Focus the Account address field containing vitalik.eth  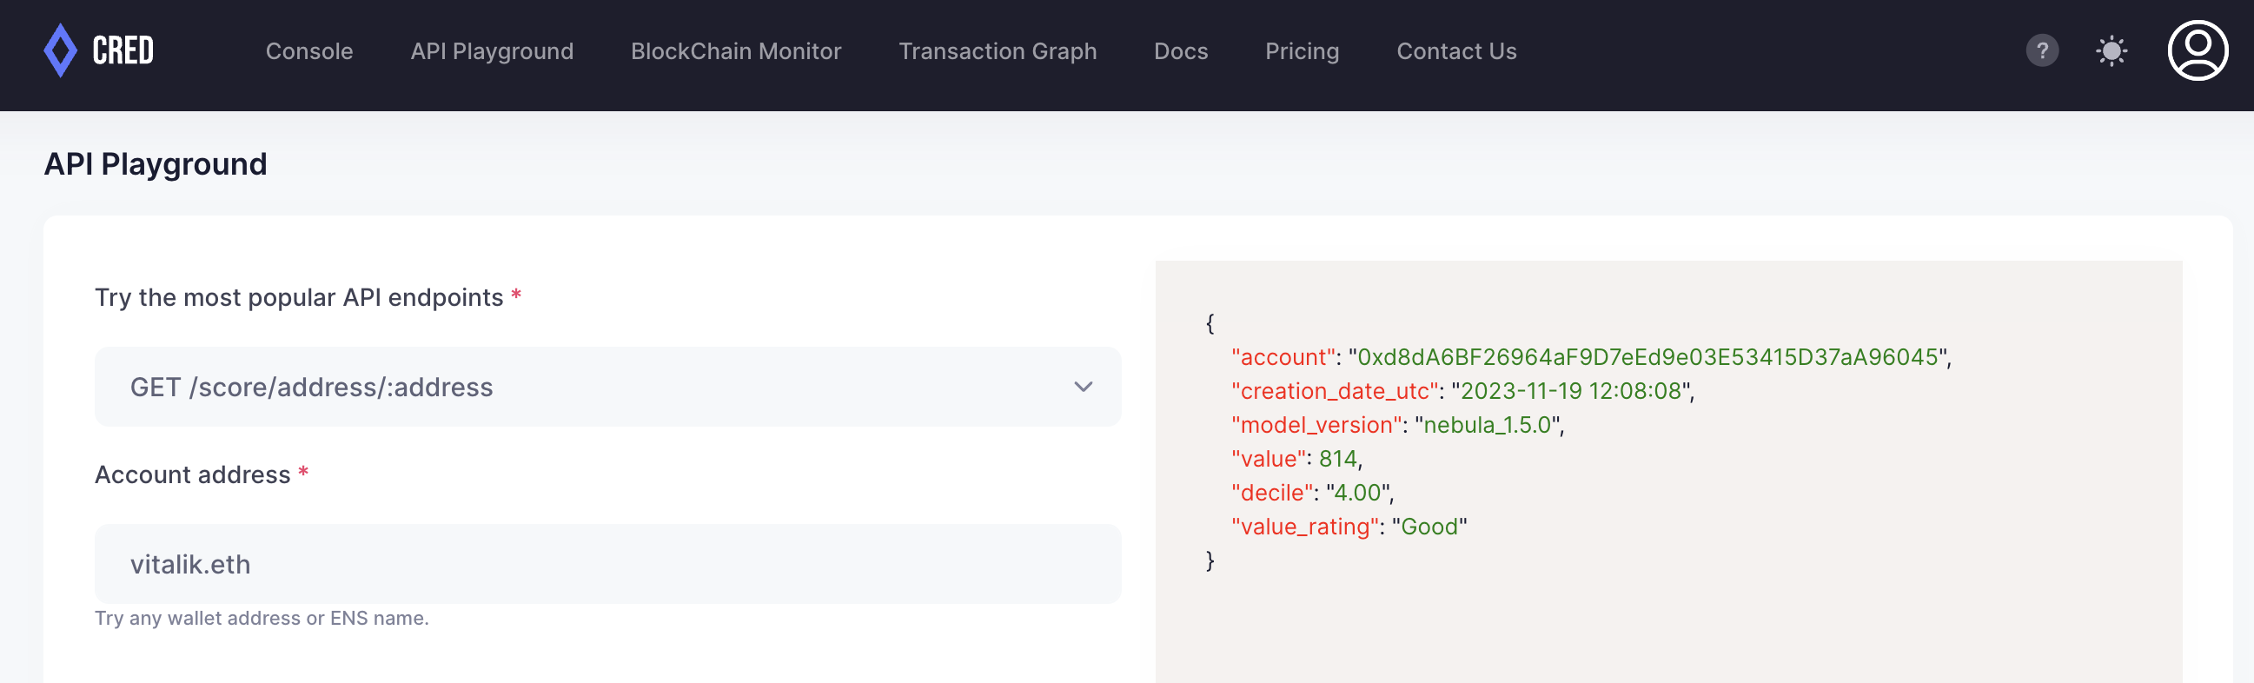(607, 564)
